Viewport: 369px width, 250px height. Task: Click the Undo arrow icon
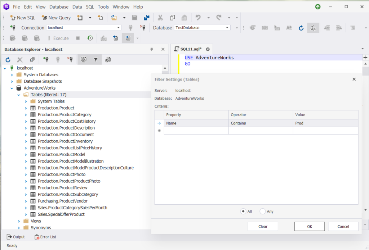pos(198,18)
